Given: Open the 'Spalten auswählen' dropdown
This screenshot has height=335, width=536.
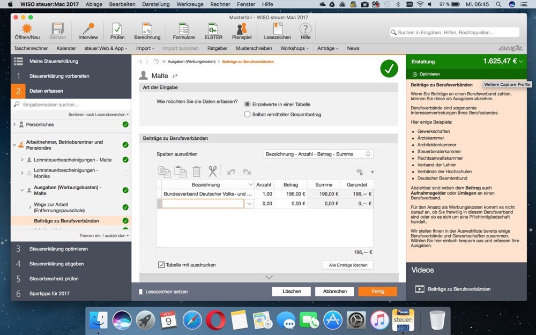Looking at the screenshot, I should click(x=319, y=154).
